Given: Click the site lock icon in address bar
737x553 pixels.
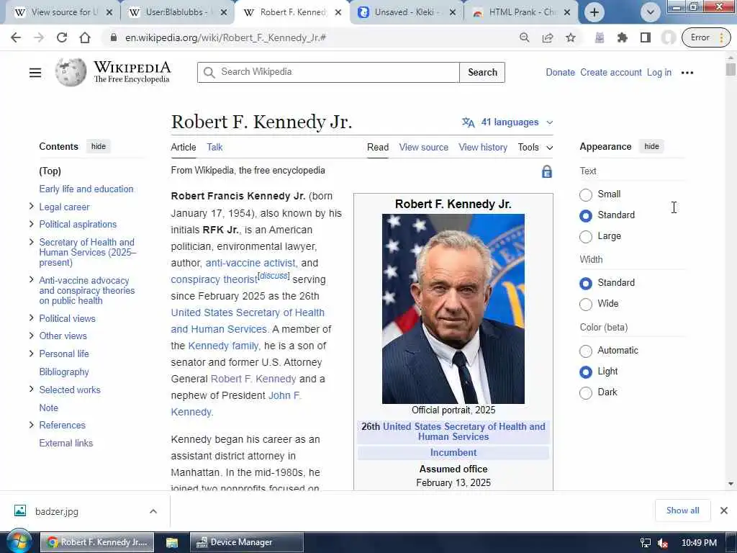Looking at the screenshot, I should [113, 37].
